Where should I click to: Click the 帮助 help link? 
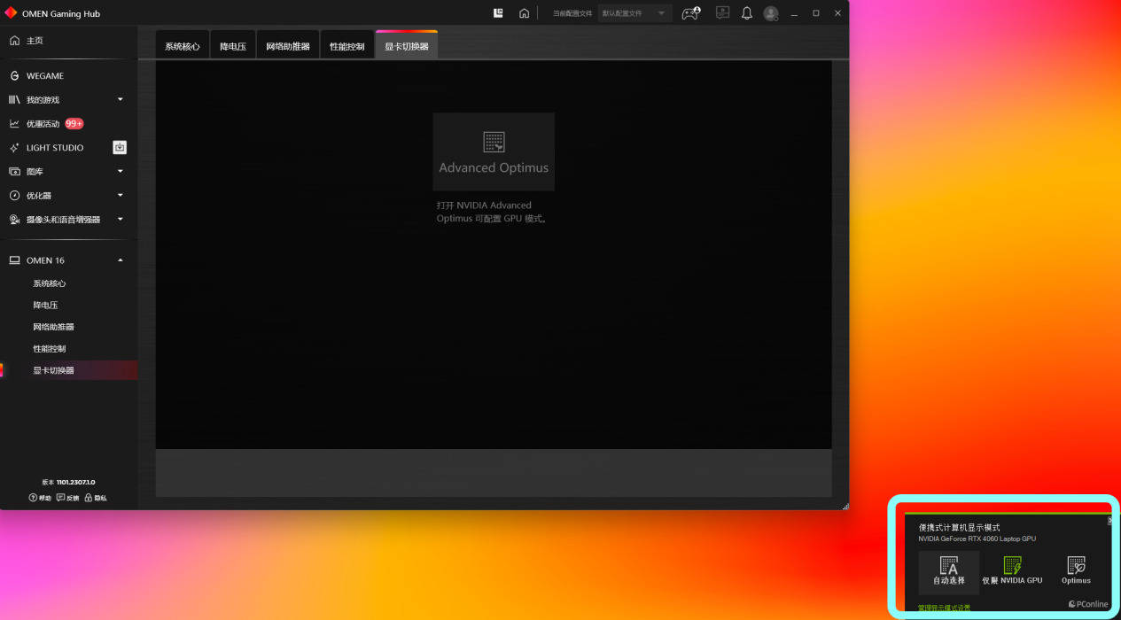click(x=40, y=498)
